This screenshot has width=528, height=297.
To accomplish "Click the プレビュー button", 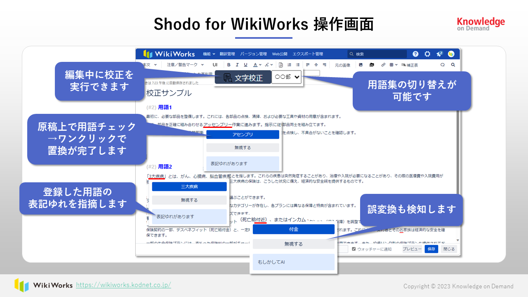I will click(412, 249).
